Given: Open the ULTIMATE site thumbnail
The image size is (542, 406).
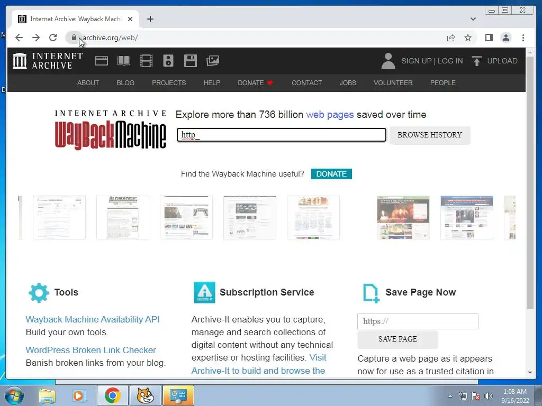Looking at the screenshot, I should click(x=123, y=217).
